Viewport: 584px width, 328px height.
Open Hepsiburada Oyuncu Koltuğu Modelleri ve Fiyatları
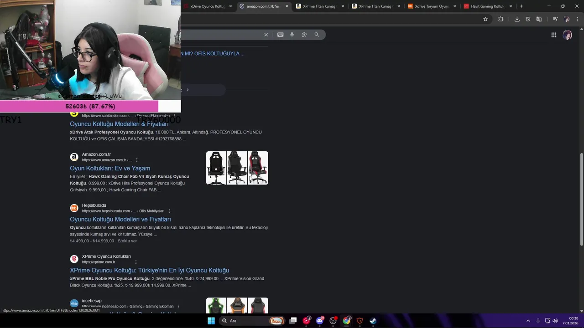pyautogui.click(x=120, y=219)
